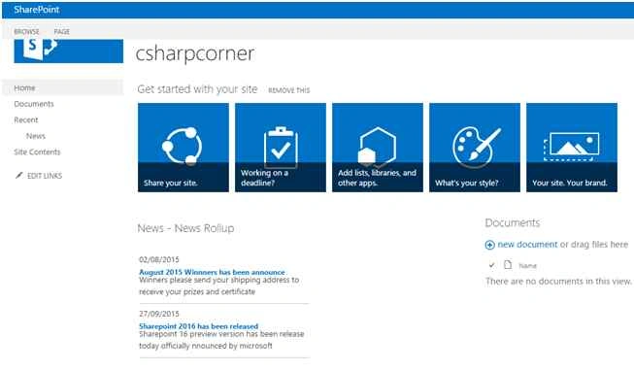The image size is (634, 370).
Task: Click the SharePoint header title
Action: point(37,10)
